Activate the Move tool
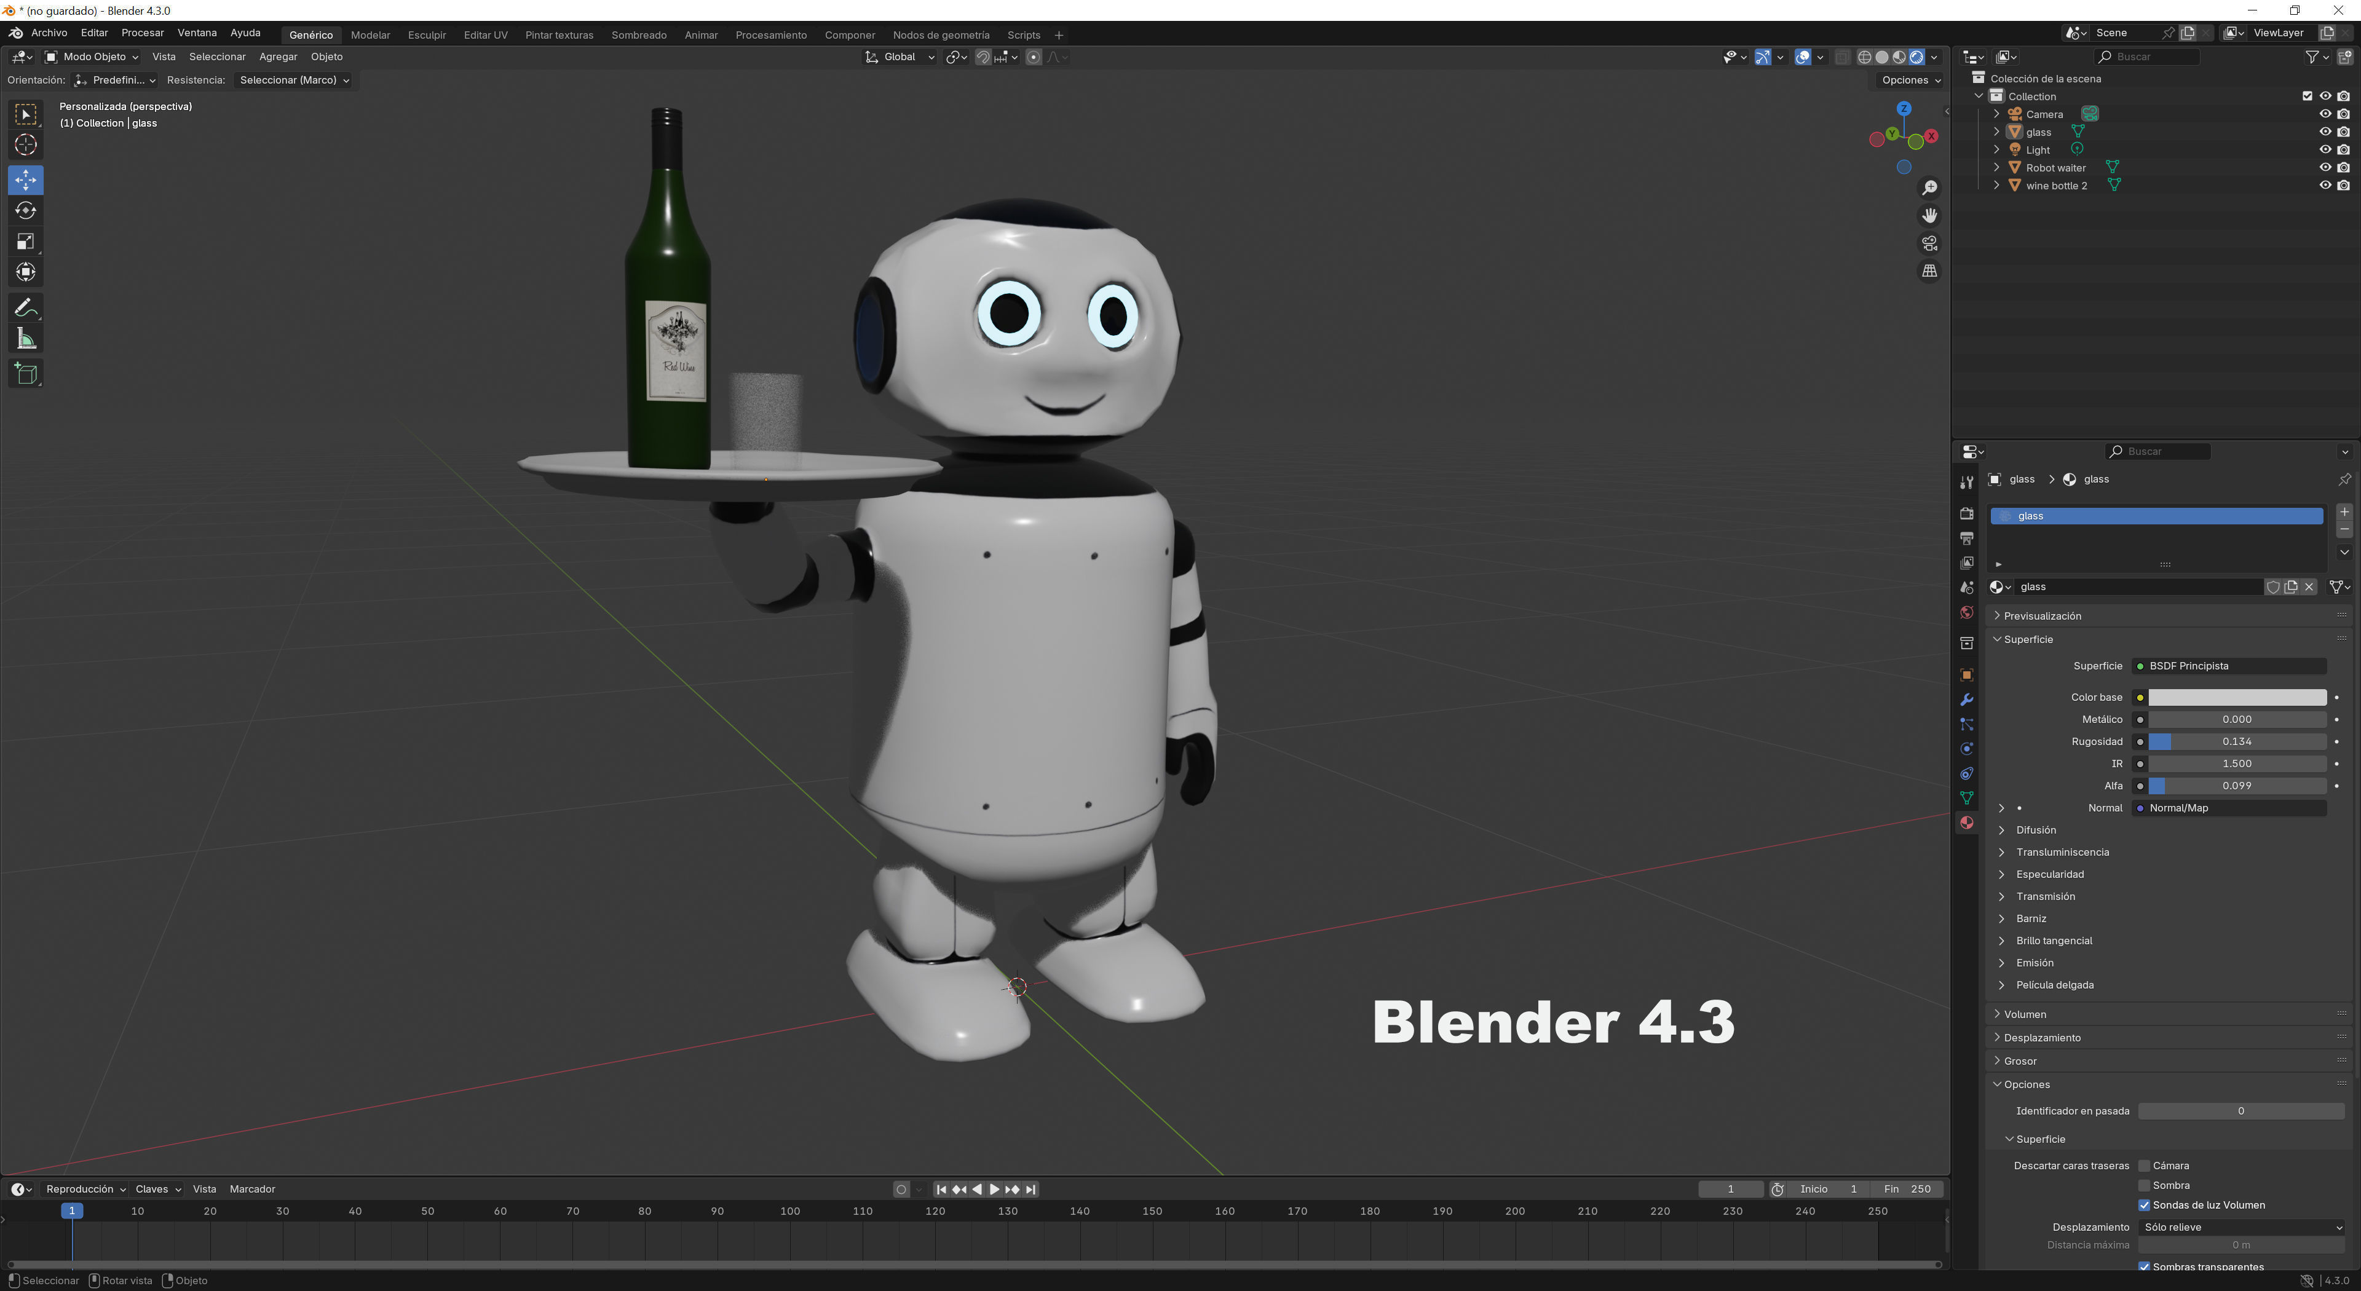The width and height of the screenshot is (2361, 1291). (26, 180)
